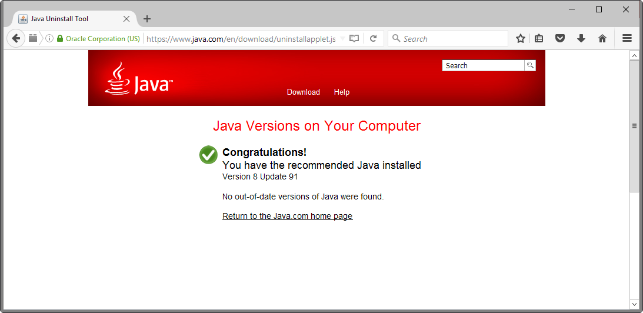Click the 'Version 8 Update 91' text
The height and width of the screenshot is (313, 643).
coord(260,177)
